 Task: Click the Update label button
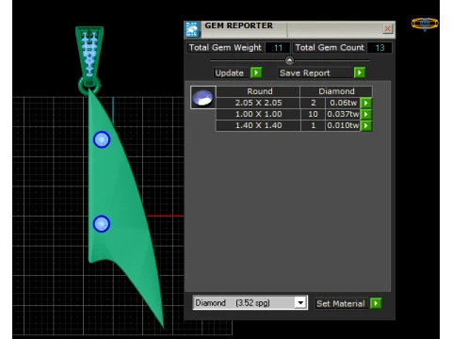(230, 73)
